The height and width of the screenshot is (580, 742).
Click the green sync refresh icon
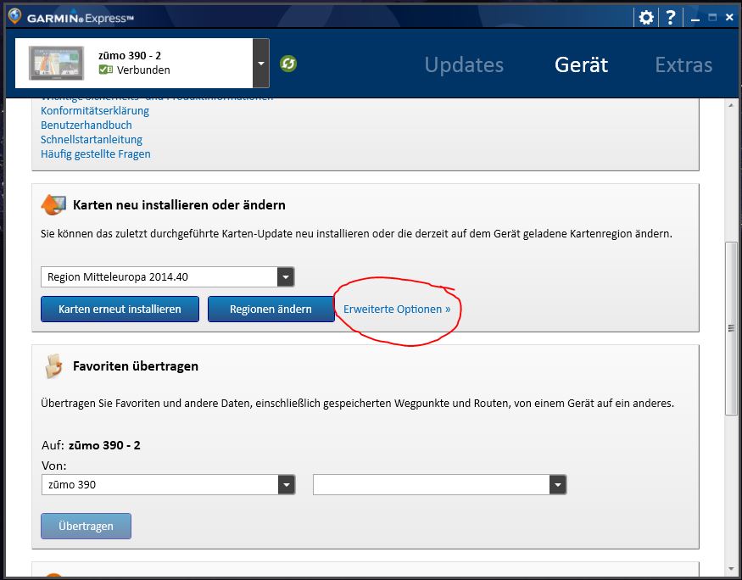point(288,64)
